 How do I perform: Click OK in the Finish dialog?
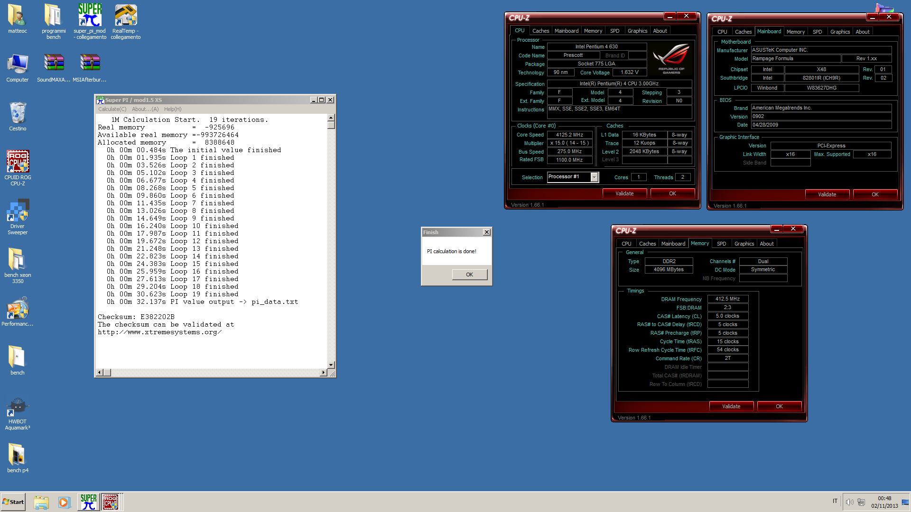click(x=469, y=274)
